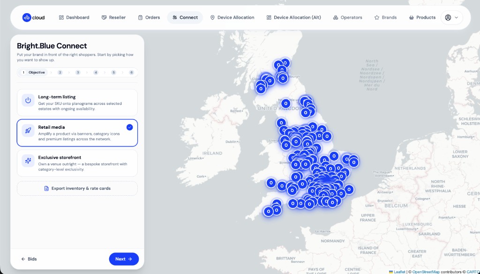Go back to Bids

click(x=29, y=259)
